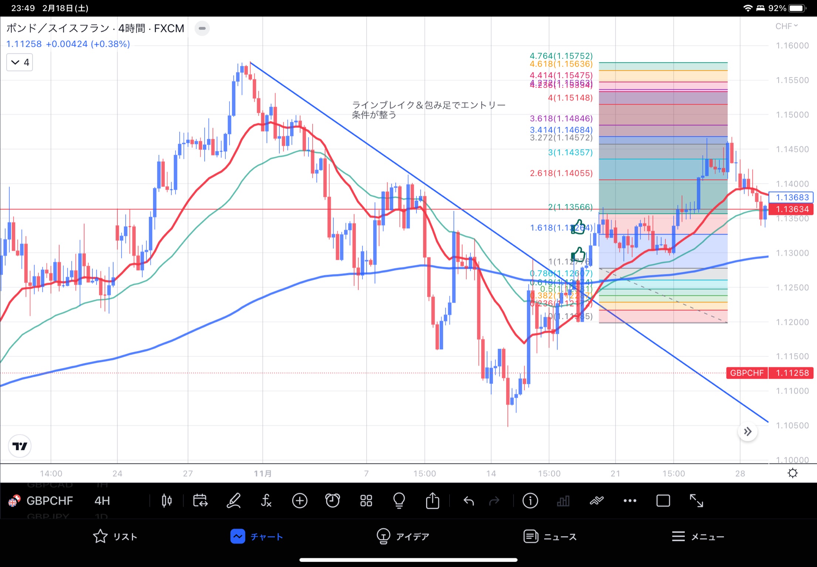Image resolution: width=817 pixels, height=567 pixels.
Task: Jump to latest bar double-arrow button
Action: (748, 432)
